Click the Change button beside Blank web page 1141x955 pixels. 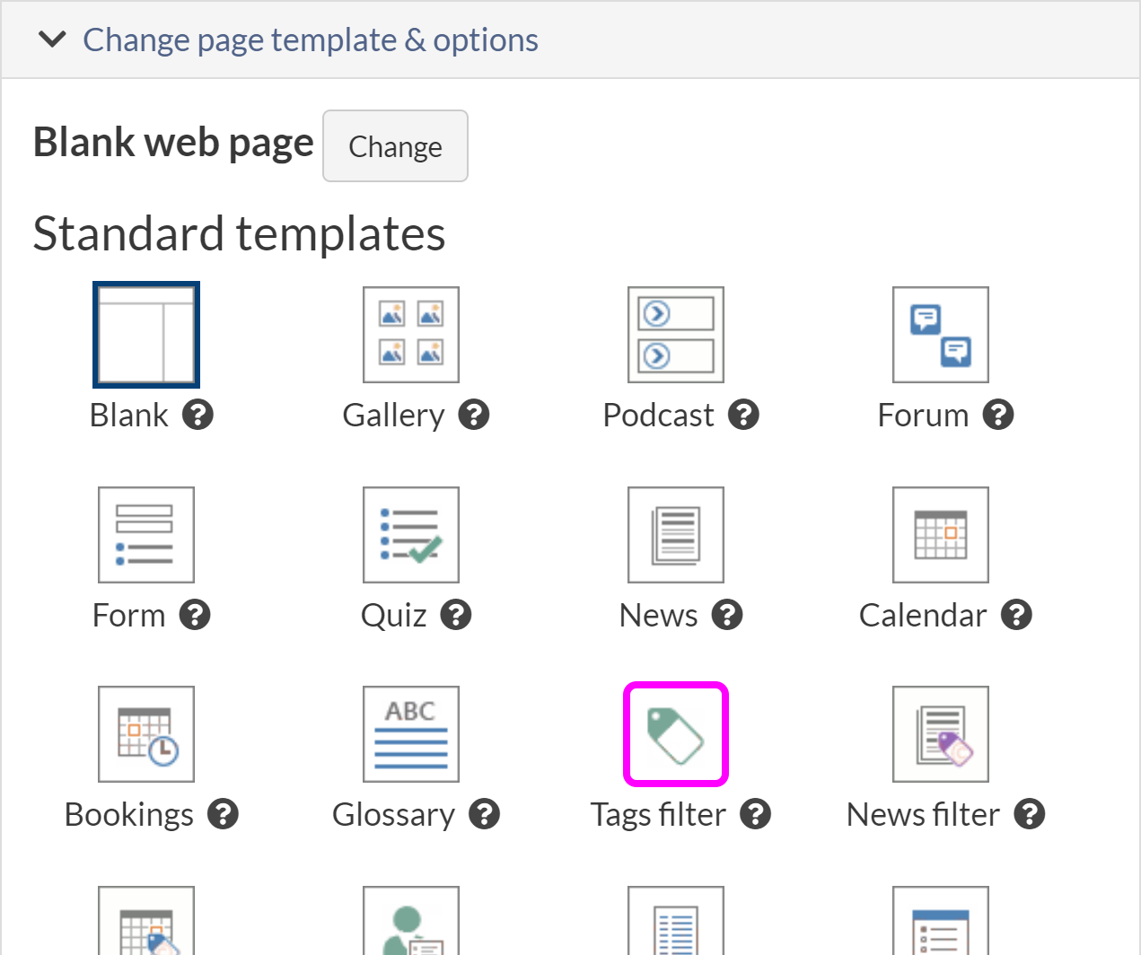tap(395, 145)
